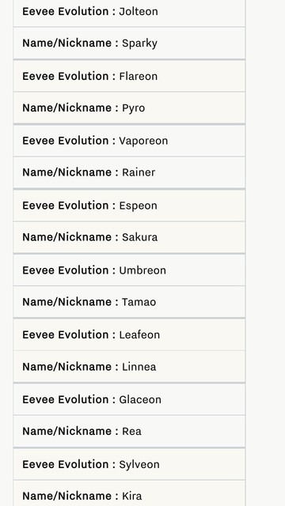The height and width of the screenshot is (506, 285).
Task: Click the Rea nickname entry
Action: tap(129, 431)
